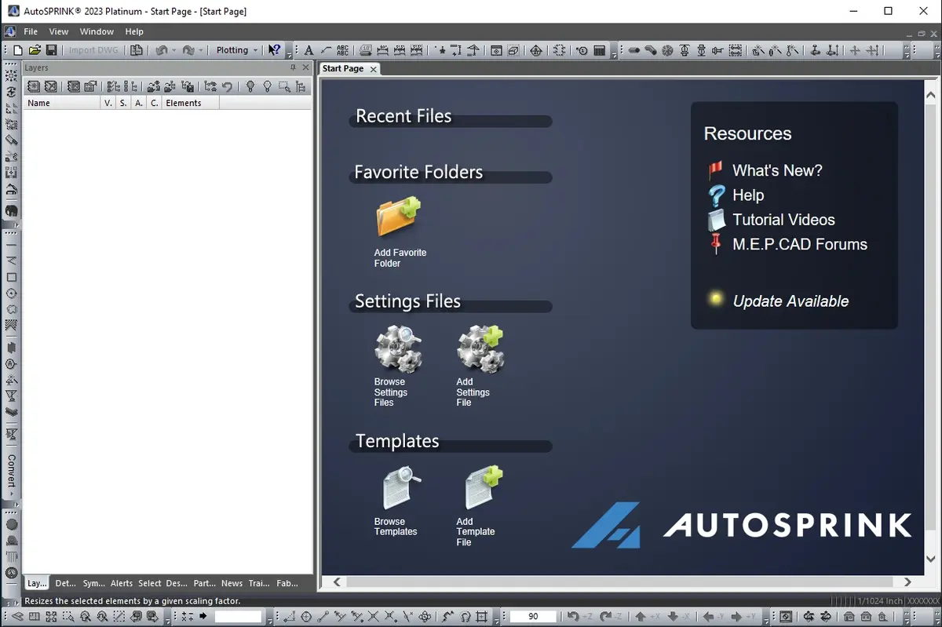942x627 pixels.
Task: Create a new document from the toolbar
Action: tap(18, 50)
